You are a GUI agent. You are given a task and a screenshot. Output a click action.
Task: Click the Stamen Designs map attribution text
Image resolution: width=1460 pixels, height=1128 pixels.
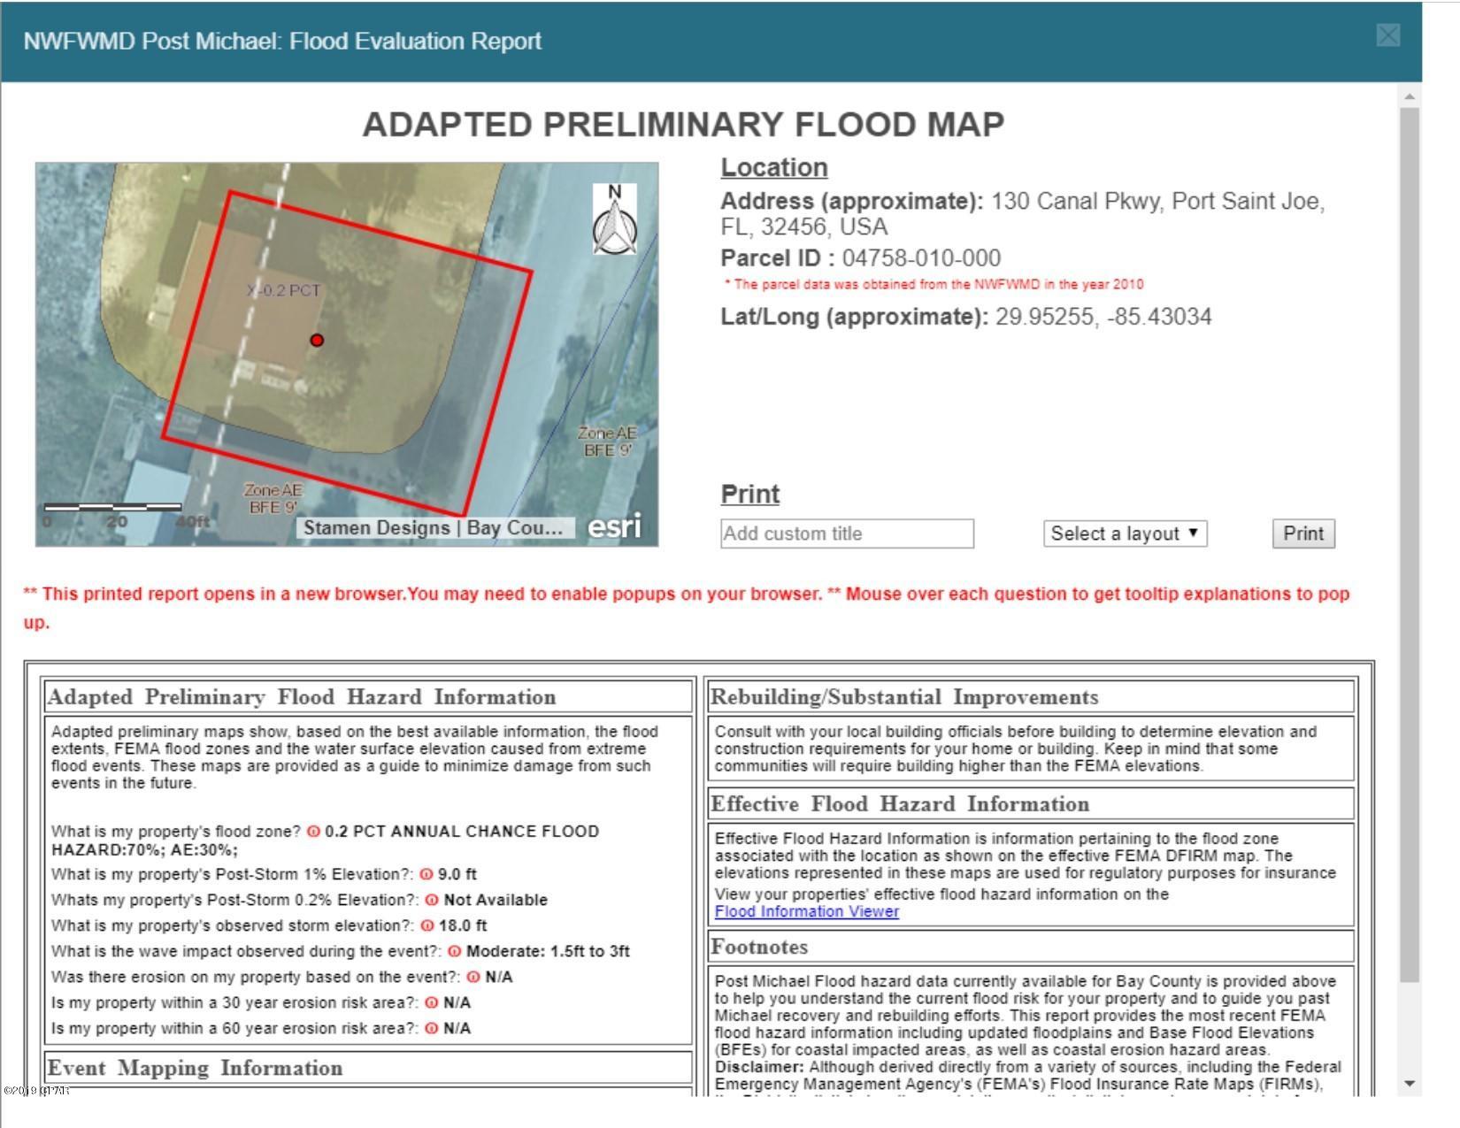[434, 528]
